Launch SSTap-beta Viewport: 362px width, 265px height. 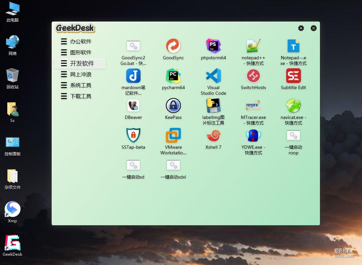[x=133, y=135]
